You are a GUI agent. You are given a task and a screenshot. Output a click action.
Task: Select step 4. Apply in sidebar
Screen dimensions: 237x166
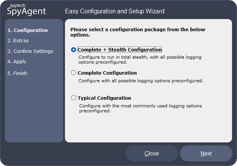click(x=17, y=62)
